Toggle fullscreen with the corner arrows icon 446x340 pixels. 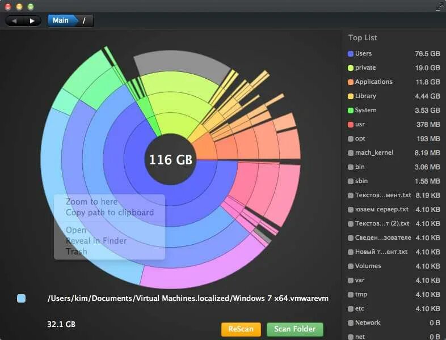[439, 6]
